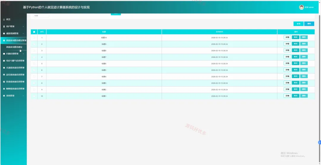The width and height of the screenshot is (321, 165).
Task: Check the box for row 标题3
Action: point(34,83)
